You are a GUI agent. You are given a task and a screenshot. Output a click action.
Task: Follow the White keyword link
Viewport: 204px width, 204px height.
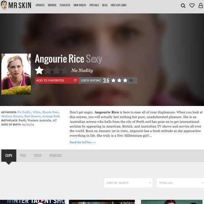[36, 112]
